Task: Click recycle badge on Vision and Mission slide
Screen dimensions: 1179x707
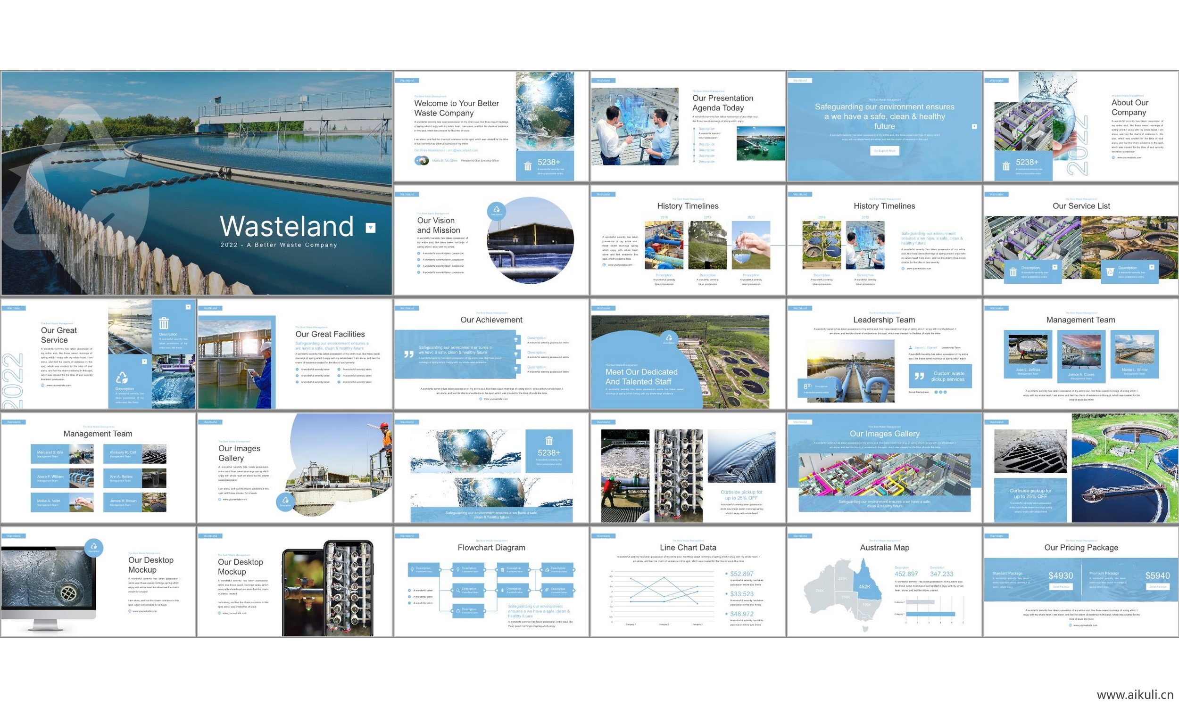Action: click(x=497, y=211)
